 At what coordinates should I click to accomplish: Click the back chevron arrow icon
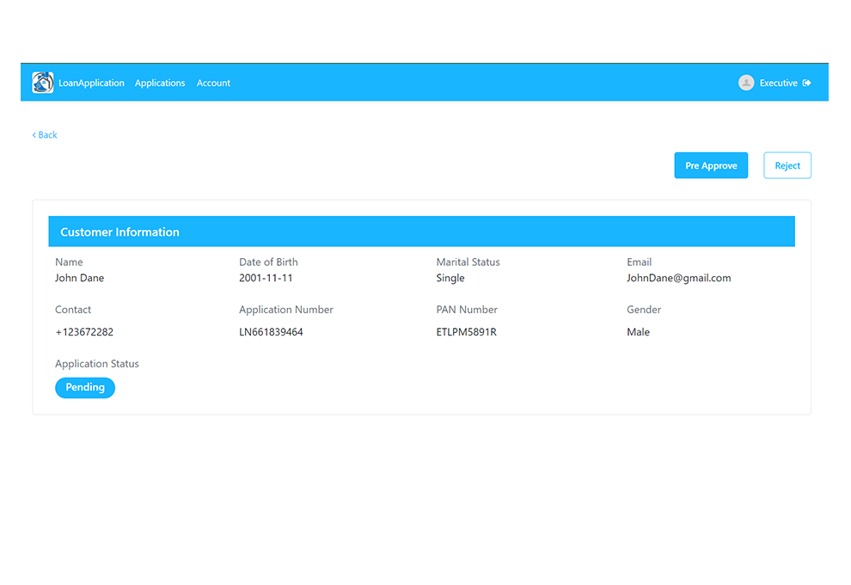33,134
